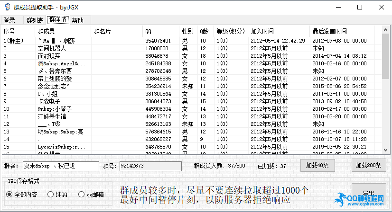Click the 加载200条 button

369,165
